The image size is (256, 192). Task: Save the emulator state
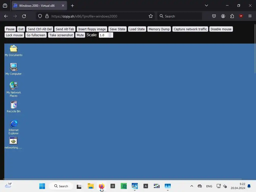coord(117,29)
